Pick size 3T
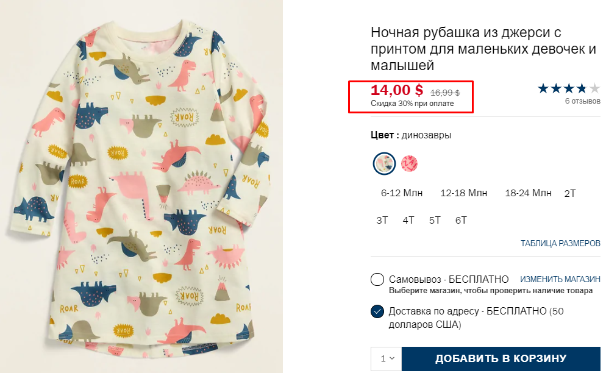The width and height of the screenshot is (606, 373). pyautogui.click(x=382, y=220)
